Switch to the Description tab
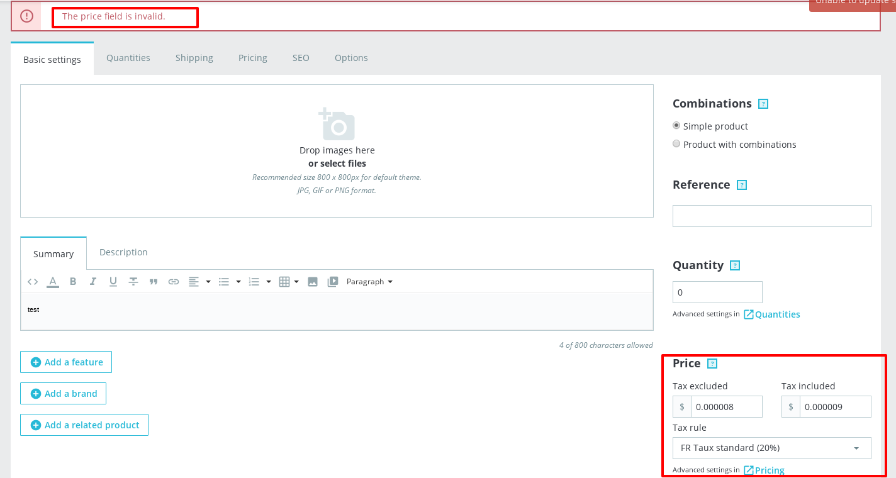896x478 pixels. [123, 252]
